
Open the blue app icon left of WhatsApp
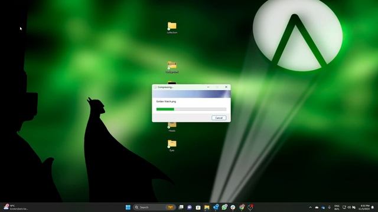[216, 207]
